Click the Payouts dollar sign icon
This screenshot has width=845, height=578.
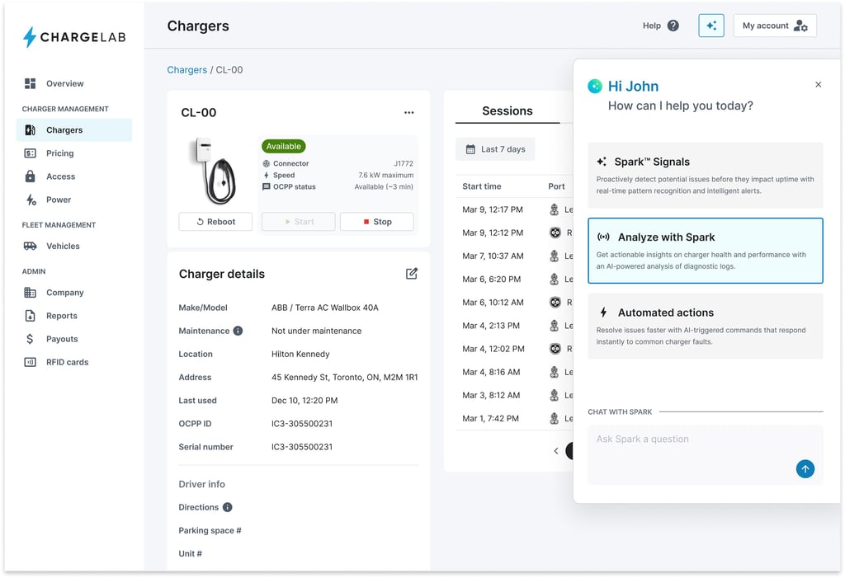point(30,339)
